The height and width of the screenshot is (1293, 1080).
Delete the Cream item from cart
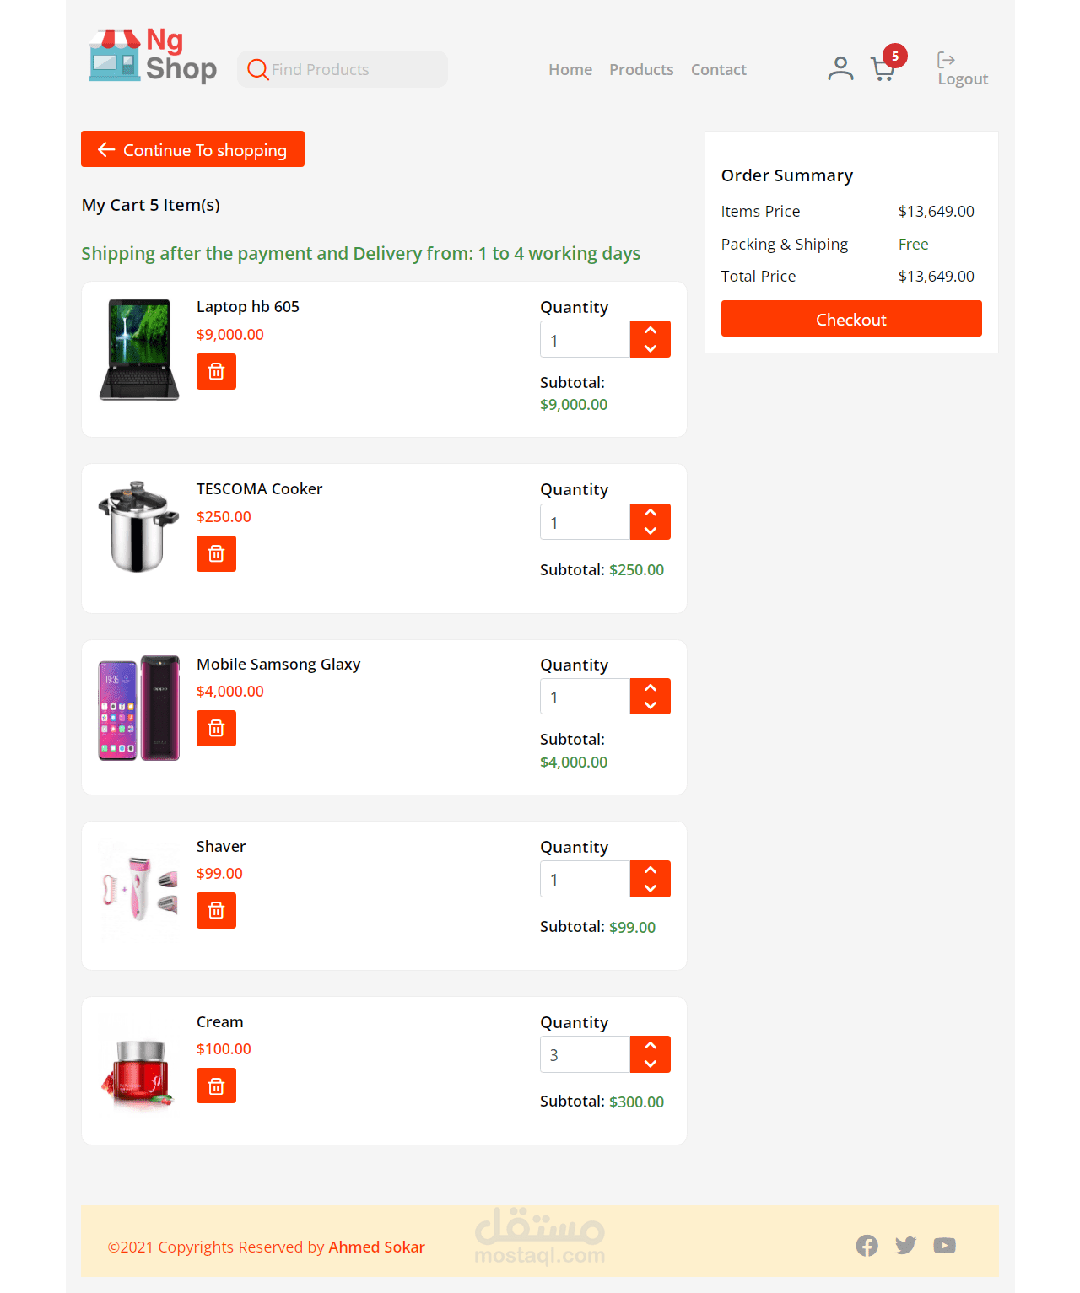(x=216, y=1086)
